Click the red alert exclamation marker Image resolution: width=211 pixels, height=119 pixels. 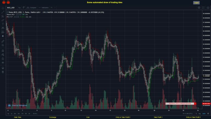195,104
